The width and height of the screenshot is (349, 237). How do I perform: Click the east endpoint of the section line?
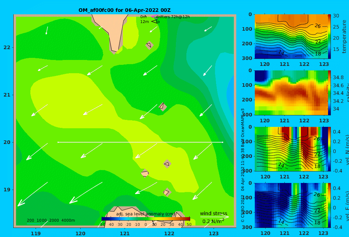tap(223, 142)
